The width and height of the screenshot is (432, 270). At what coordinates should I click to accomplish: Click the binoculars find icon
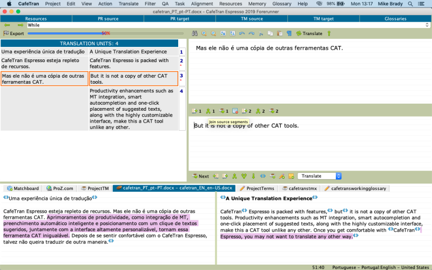pyautogui.click(x=195, y=33)
